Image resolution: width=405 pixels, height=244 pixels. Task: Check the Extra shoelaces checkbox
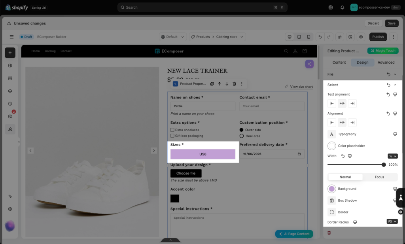[172, 130]
